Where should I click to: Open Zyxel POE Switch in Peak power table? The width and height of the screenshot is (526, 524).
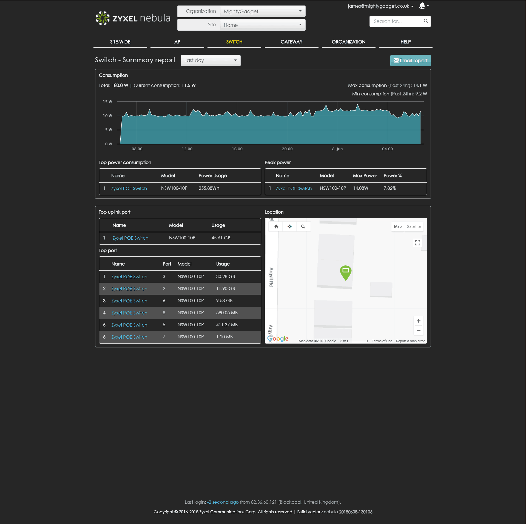[294, 188]
